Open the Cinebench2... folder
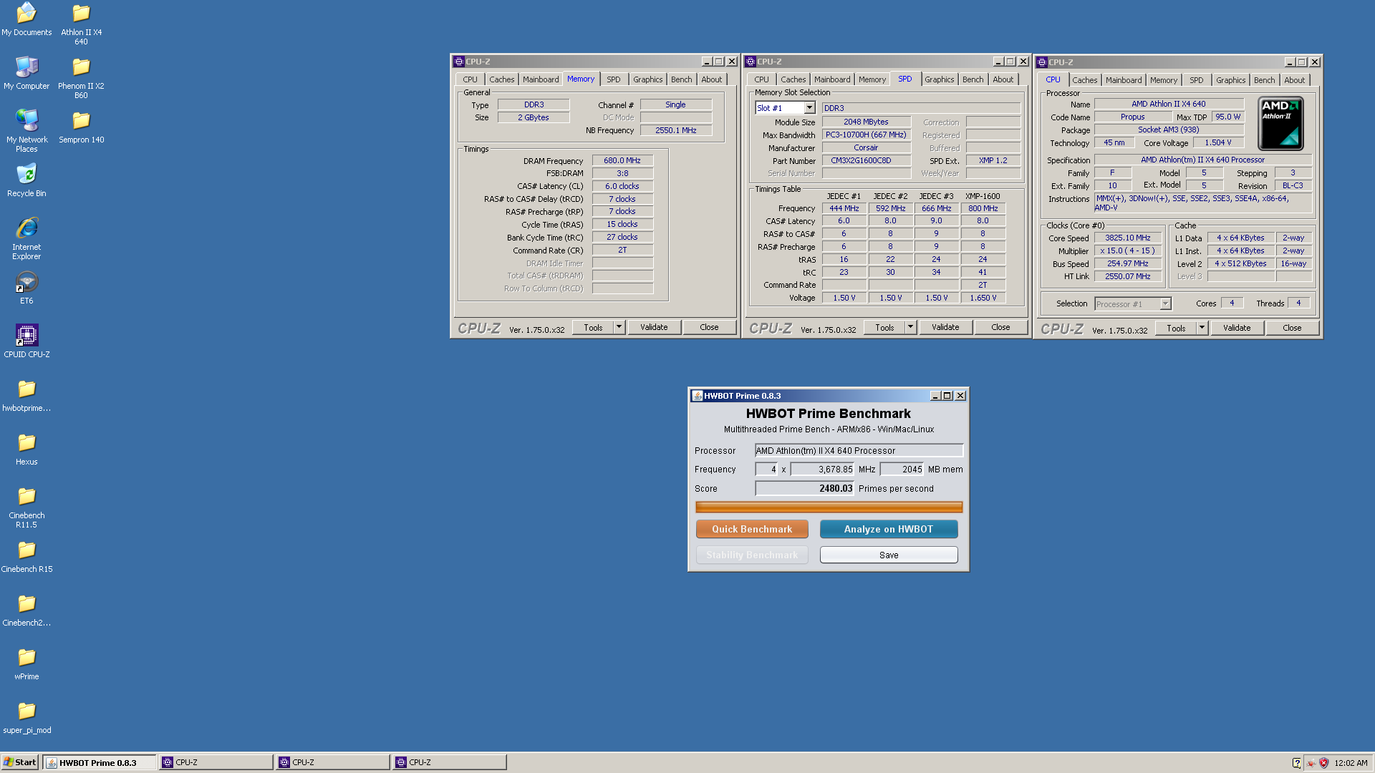 point(26,610)
